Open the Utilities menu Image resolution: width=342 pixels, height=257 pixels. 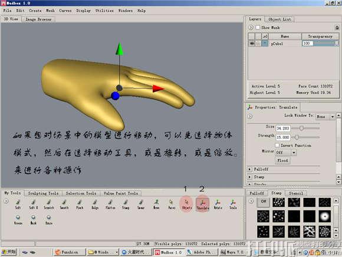104,11
